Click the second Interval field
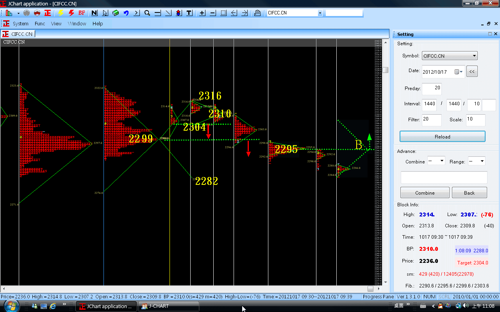Viewport: 500px width, 312px height. [454, 105]
